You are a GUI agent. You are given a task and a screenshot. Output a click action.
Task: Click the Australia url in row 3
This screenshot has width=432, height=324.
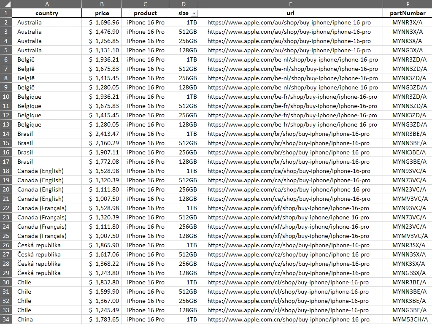click(290, 32)
